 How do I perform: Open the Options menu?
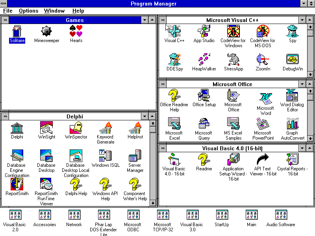(28, 11)
